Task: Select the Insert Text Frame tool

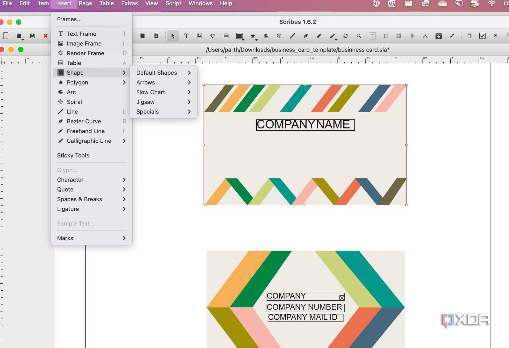Action: click(186, 36)
